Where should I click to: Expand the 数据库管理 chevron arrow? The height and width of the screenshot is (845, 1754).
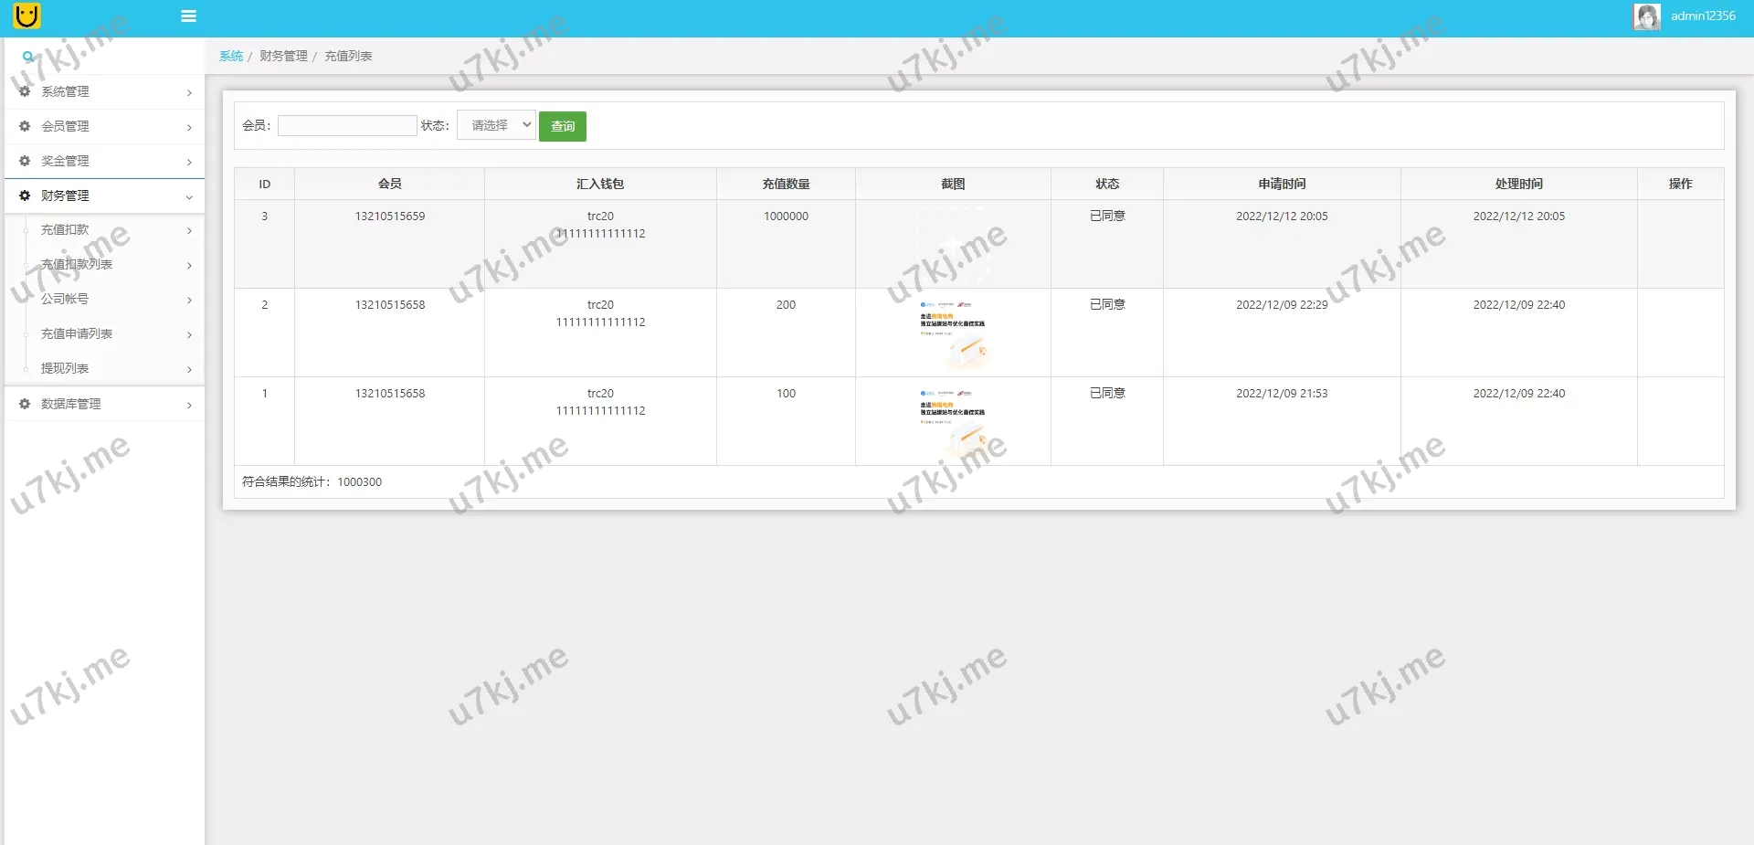[x=189, y=405]
